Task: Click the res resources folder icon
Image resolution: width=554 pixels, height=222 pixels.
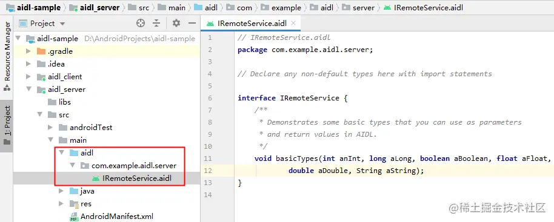Action: [x=73, y=204]
